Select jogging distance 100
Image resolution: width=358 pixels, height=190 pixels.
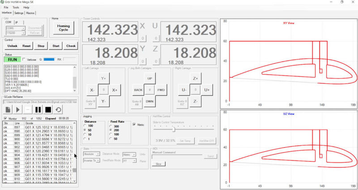pos(85,126)
